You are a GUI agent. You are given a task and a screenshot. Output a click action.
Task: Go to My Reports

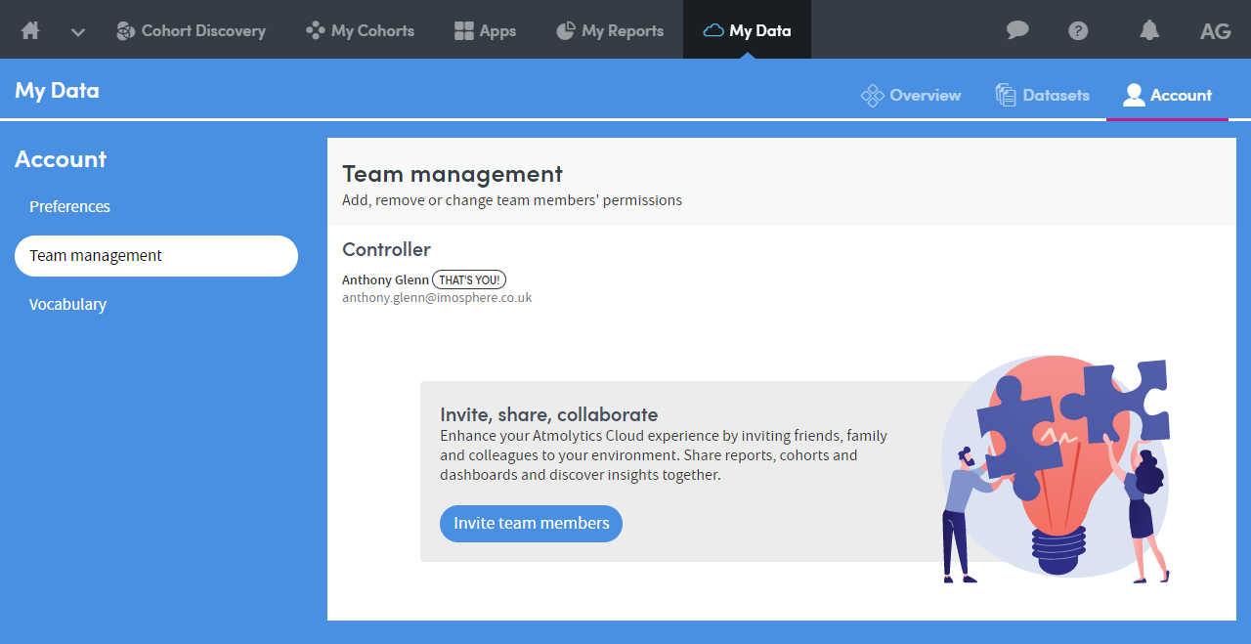coord(610,30)
